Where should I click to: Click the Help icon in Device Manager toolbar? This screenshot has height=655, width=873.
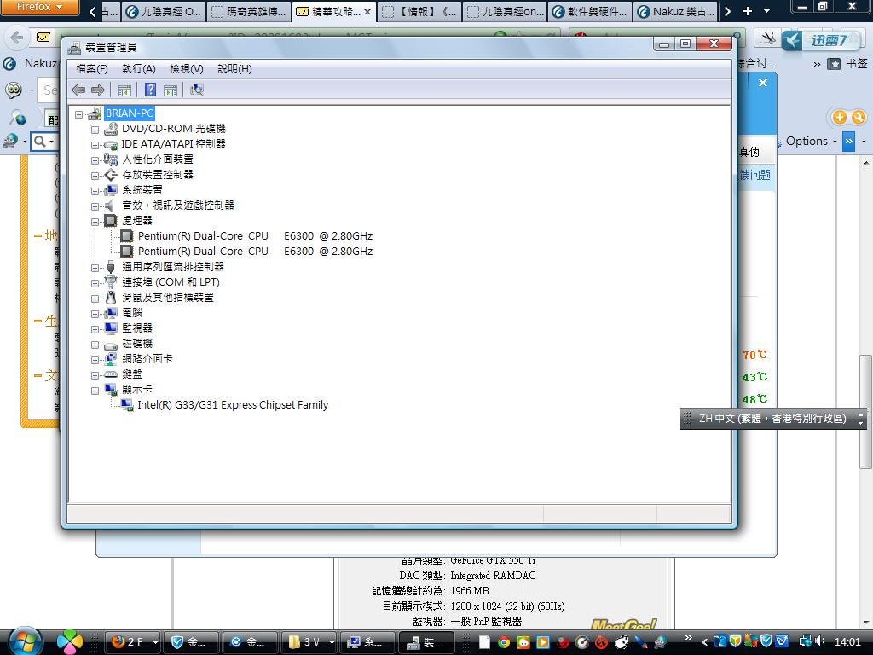tap(150, 90)
